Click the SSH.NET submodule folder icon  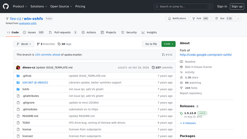click(18, 82)
